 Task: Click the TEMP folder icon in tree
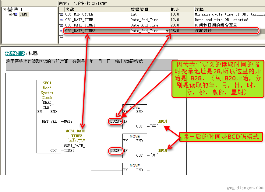(16, 14)
